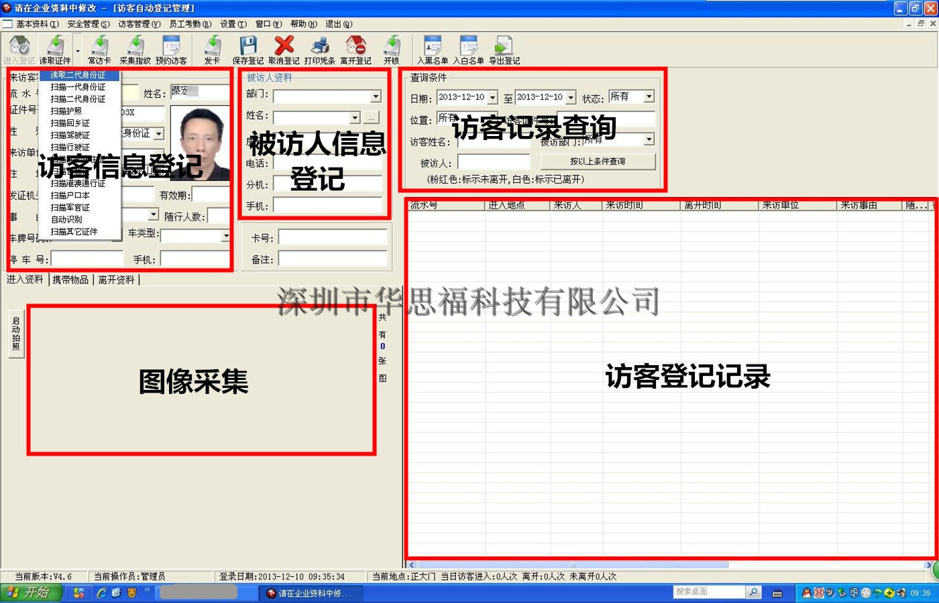Click the 预约访客 toolbar icon

171,46
